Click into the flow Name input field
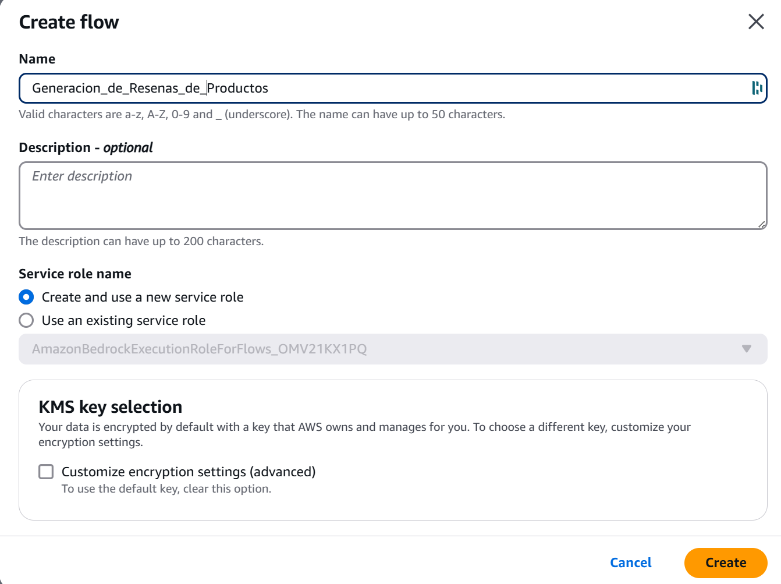 pos(384,88)
